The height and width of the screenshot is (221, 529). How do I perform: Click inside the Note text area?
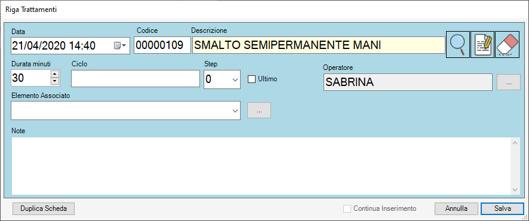pyautogui.click(x=262, y=166)
